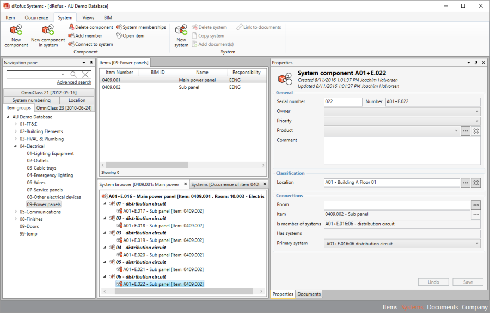Create a New system from ribbon
Screen dimensions: 490x313
click(x=181, y=31)
